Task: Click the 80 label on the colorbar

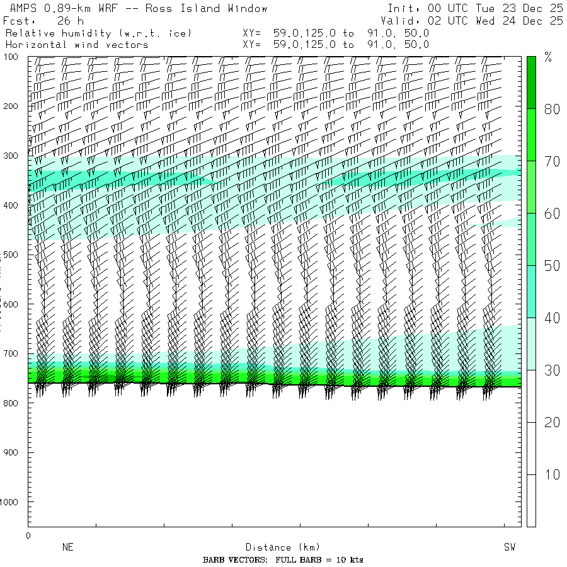Action: 552,110
